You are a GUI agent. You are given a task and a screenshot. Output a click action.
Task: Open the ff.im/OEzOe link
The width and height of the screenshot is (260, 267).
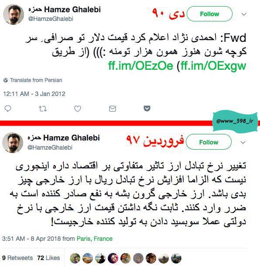click(x=140, y=65)
